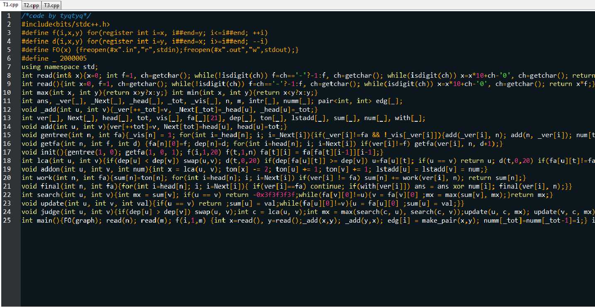This screenshot has height=307, width=595.
Task: Open the T2.cpp tab
Action: [x=31, y=5]
